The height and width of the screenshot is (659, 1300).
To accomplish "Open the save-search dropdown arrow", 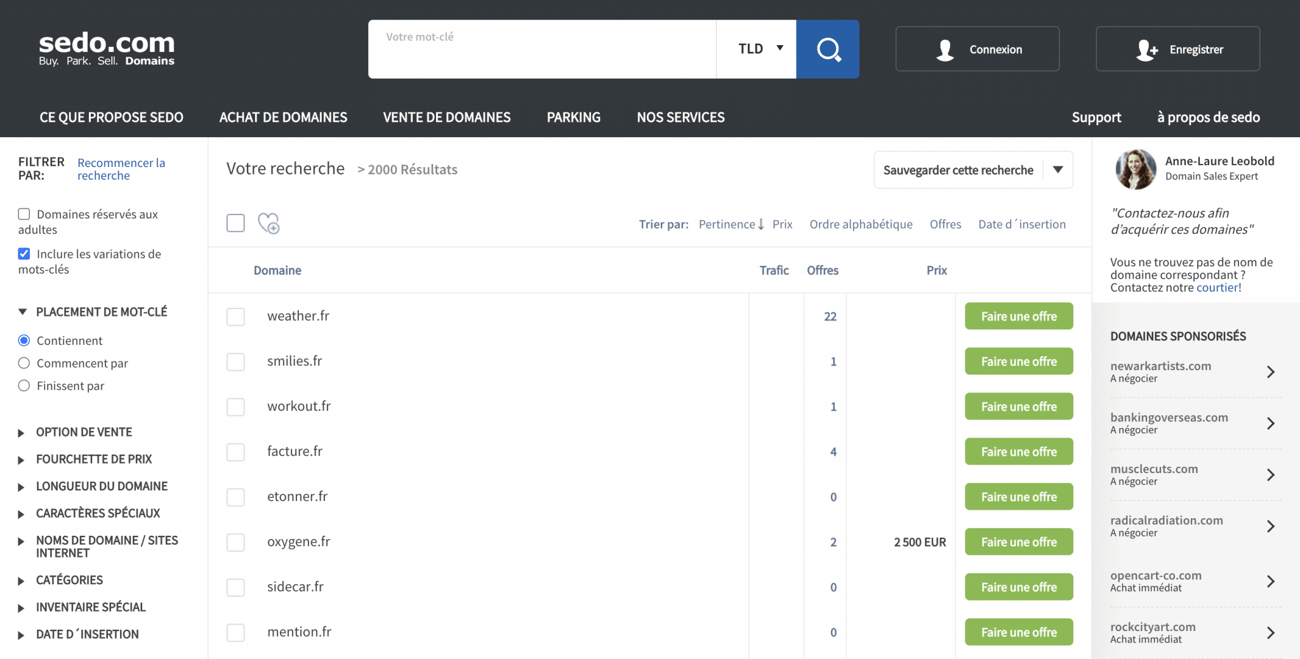I will [1058, 170].
